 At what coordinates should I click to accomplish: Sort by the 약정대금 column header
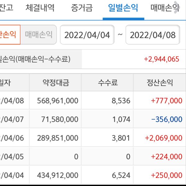[56, 83]
